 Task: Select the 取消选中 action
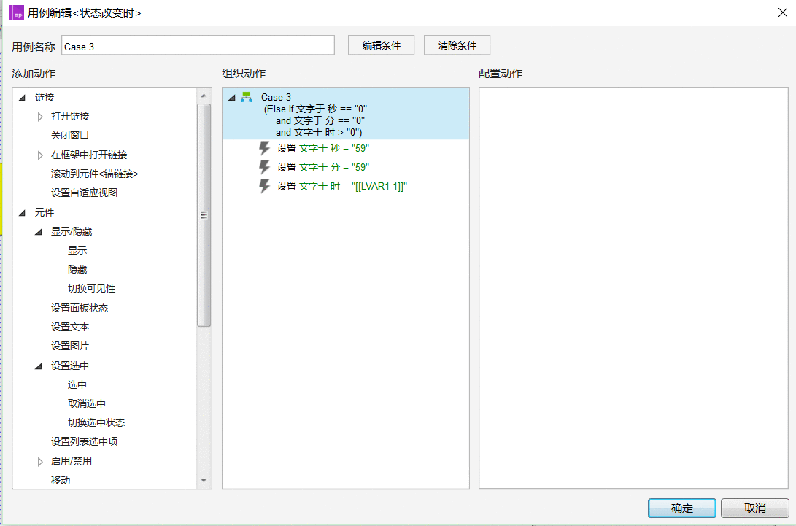click(87, 403)
